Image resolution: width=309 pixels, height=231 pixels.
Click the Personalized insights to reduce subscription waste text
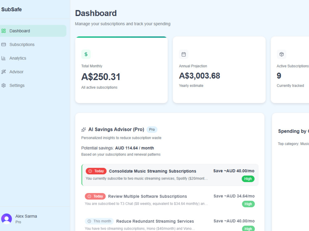pyautogui.click(x=121, y=138)
